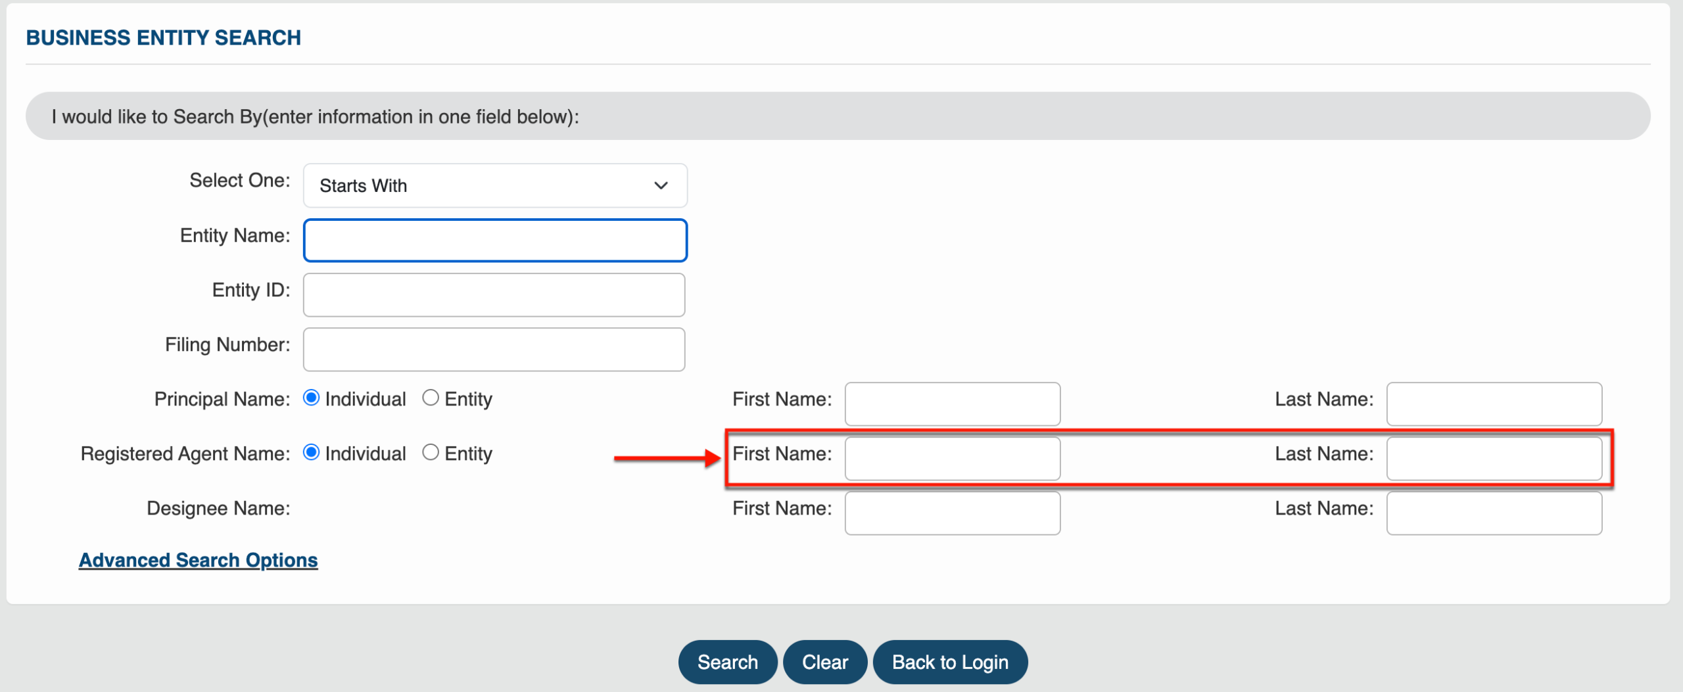
Task: Open Advanced Search Options link
Action: [x=198, y=560]
